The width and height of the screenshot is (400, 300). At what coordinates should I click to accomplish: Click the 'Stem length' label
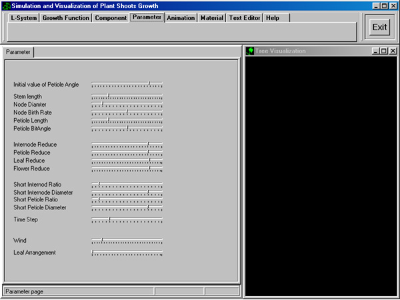27,97
